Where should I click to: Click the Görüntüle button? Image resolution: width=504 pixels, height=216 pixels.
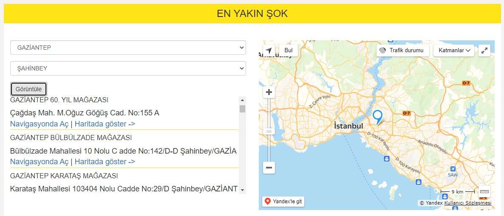[28, 89]
